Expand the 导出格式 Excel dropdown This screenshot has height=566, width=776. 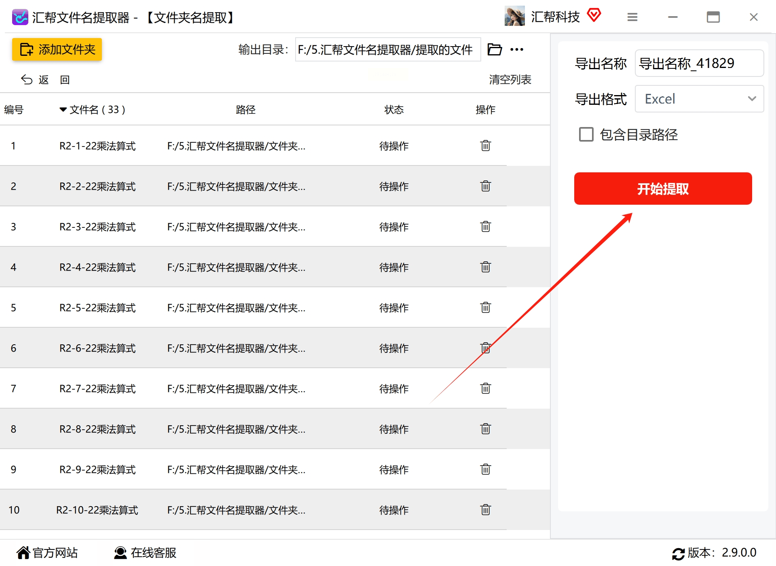coord(699,99)
